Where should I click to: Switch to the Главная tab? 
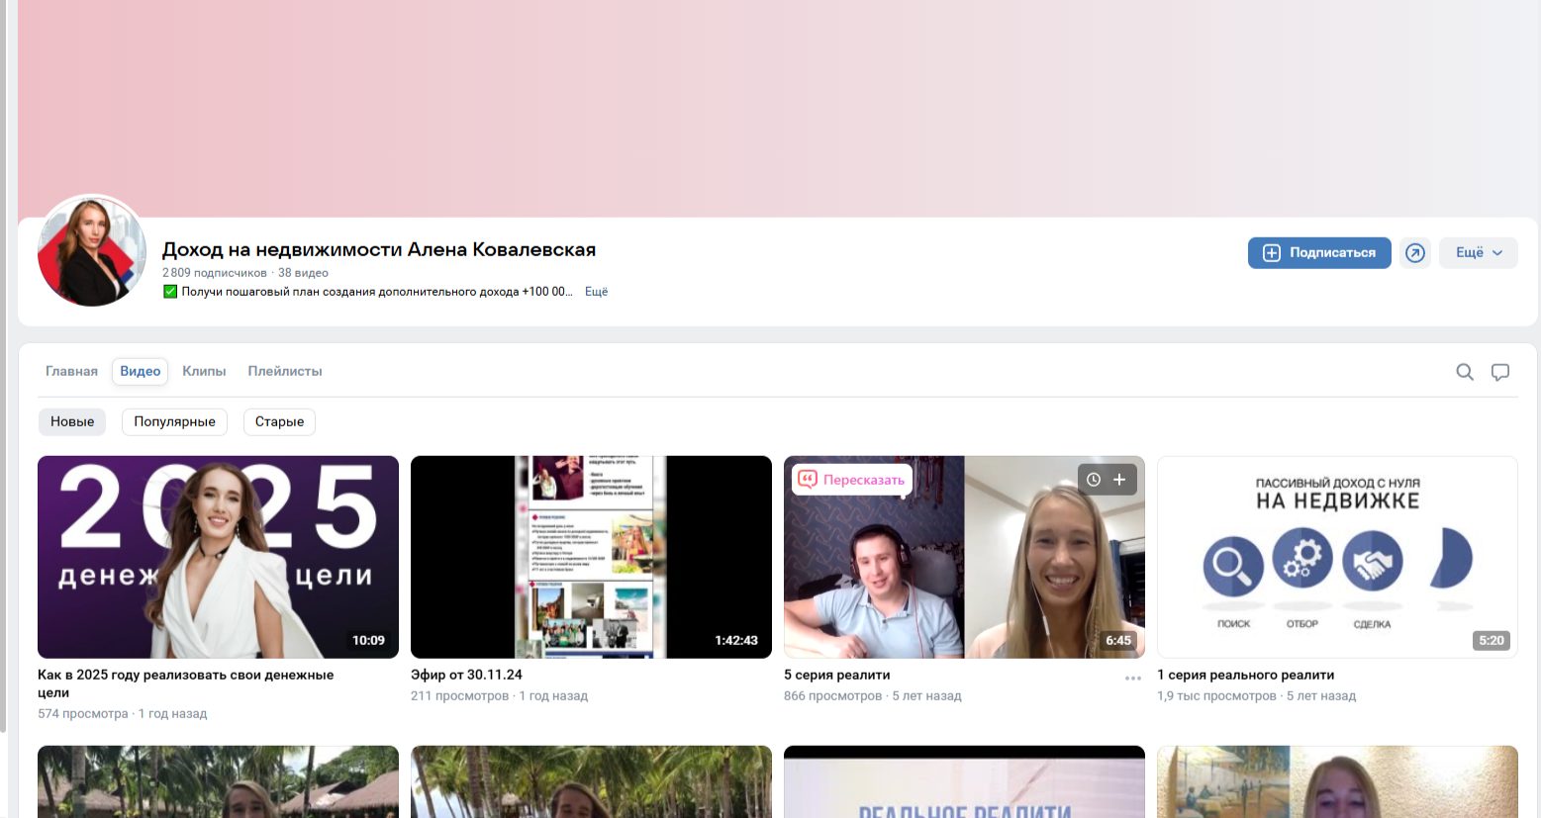coord(71,371)
